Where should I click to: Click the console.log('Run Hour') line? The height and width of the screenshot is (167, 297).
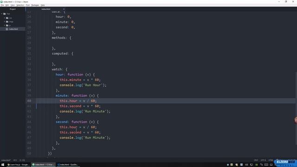[x=83, y=85]
